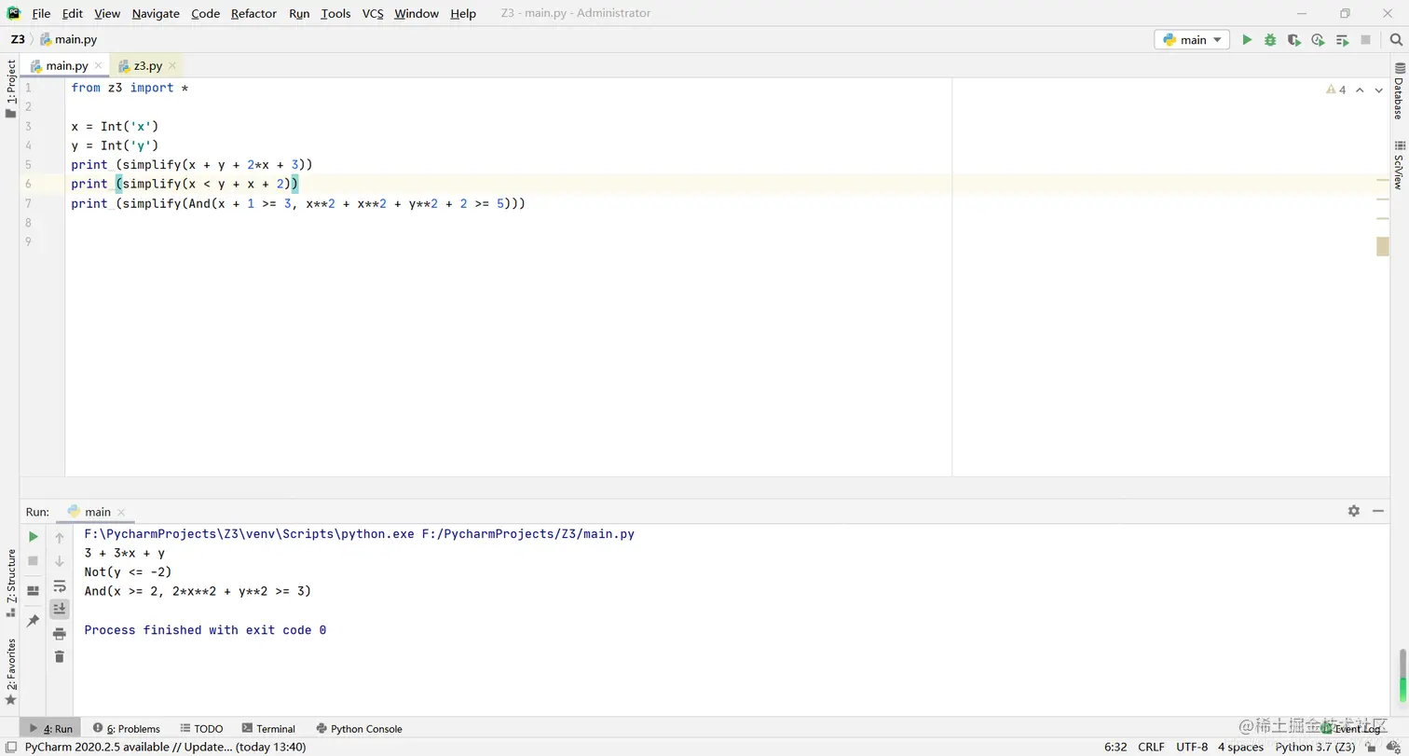1409x756 pixels.
Task: Click the disabled stop button in toolbar
Action: point(1366,40)
